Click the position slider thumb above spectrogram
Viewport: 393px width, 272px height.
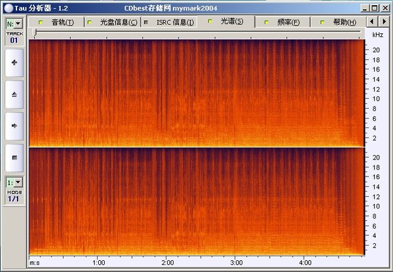pyautogui.click(x=35, y=32)
